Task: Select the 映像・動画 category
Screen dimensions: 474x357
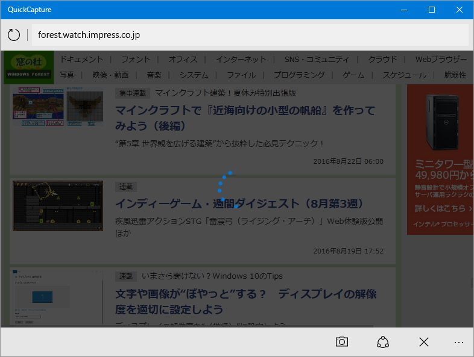Action: pos(110,75)
